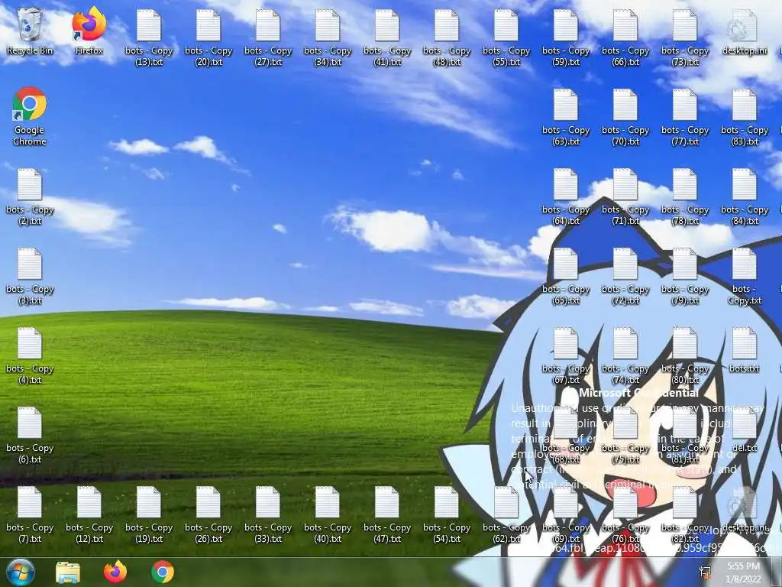The width and height of the screenshot is (782, 587).
Task: Click bots - Copy (33).txt file
Action: pos(268,514)
